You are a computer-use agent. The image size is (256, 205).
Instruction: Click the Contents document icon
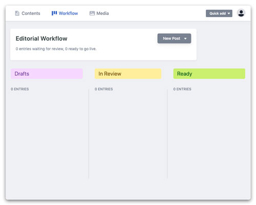[x=17, y=13]
